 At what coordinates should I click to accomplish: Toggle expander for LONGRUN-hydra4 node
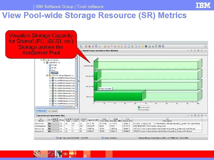50,104
